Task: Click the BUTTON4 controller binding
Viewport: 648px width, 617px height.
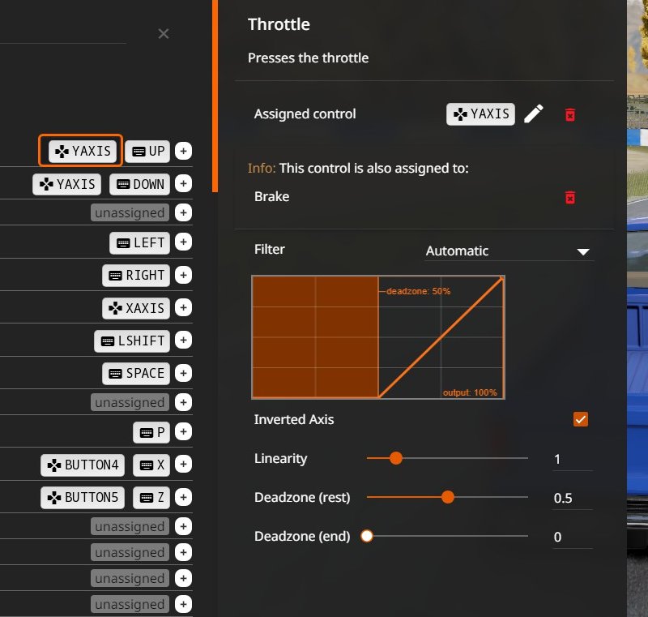Action: coord(83,465)
